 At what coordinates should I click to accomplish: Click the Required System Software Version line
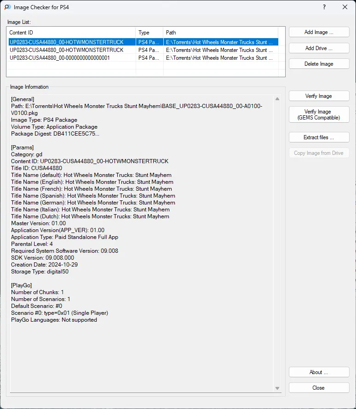coord(64,250)
